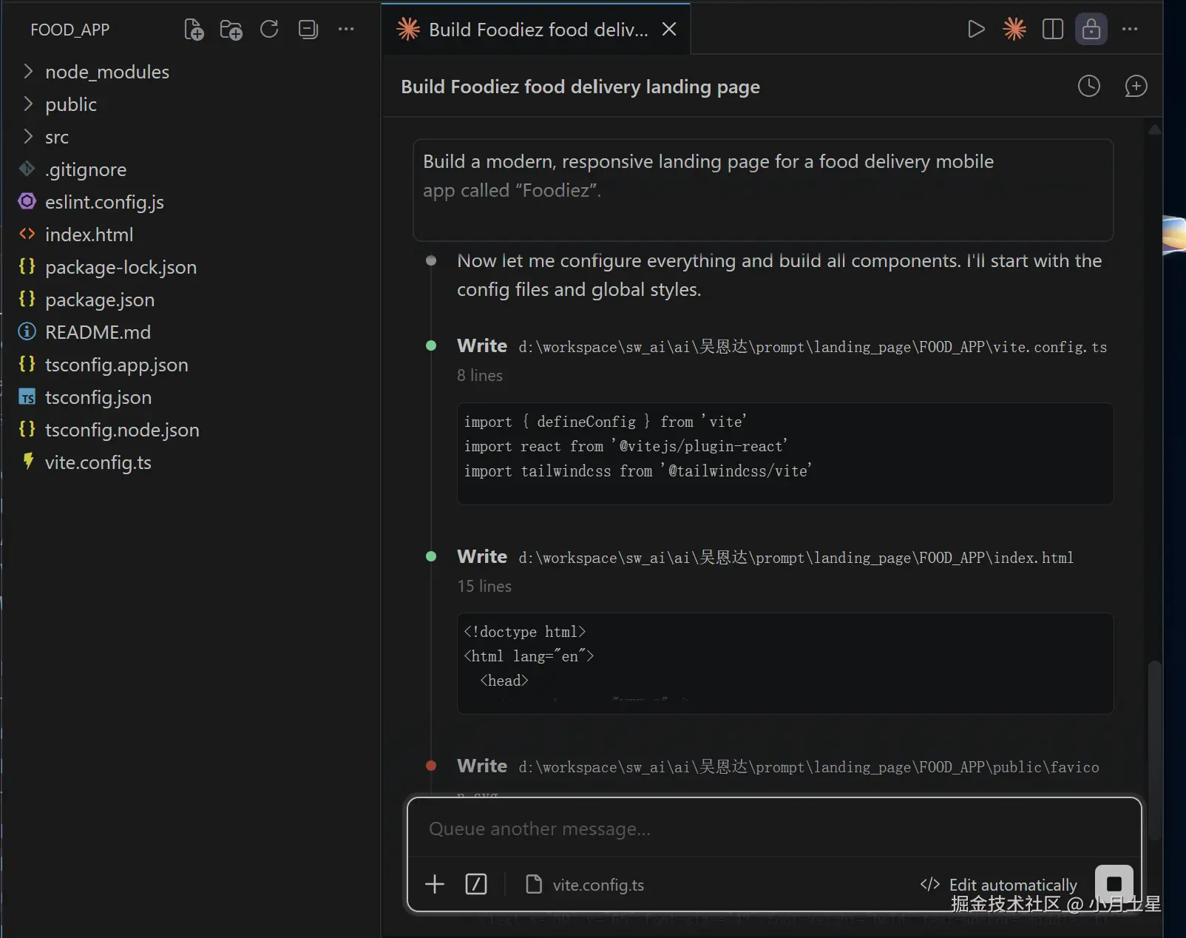Click the tsconfig.json TS file icon
1186x938 pixels.
tap(27, 397)
